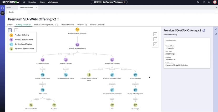Select the FEC resource node
The image size is (218, 112).
pos(112,105)
